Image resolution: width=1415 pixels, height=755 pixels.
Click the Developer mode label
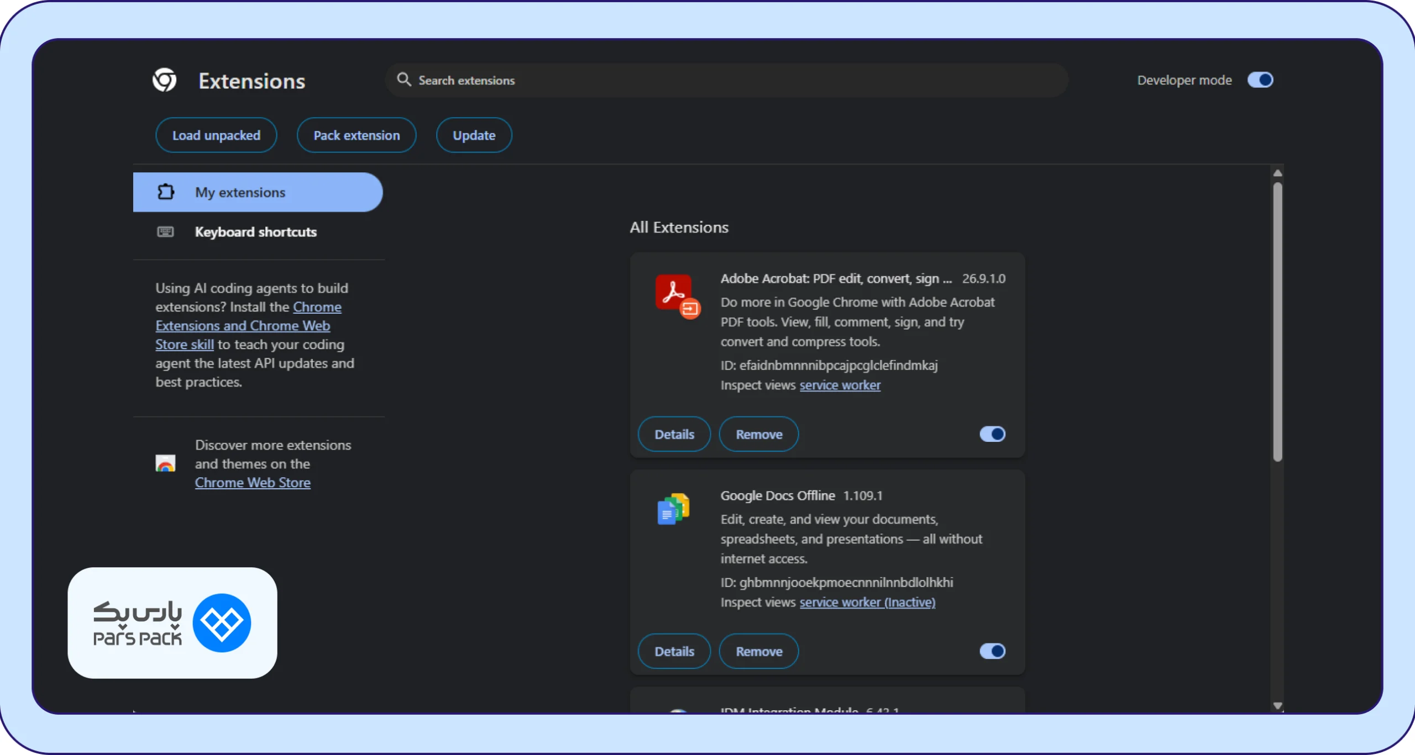coord(1185,80)
